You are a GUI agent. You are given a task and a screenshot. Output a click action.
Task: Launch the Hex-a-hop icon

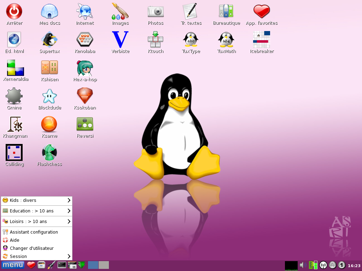(x=85, y=68)
